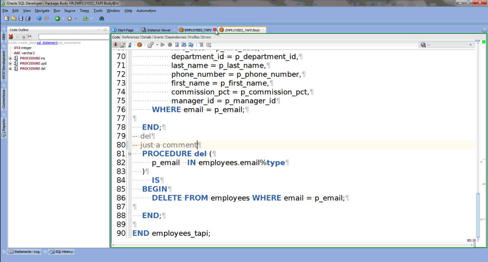Click the sql_statement breadcrumb link
This screenshot has height=262, width=488.
(47, 42)
